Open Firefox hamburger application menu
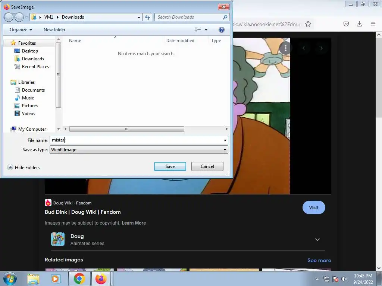Image resolution: width=382 pixels, height=286 pixels. (x=373, y=24)
